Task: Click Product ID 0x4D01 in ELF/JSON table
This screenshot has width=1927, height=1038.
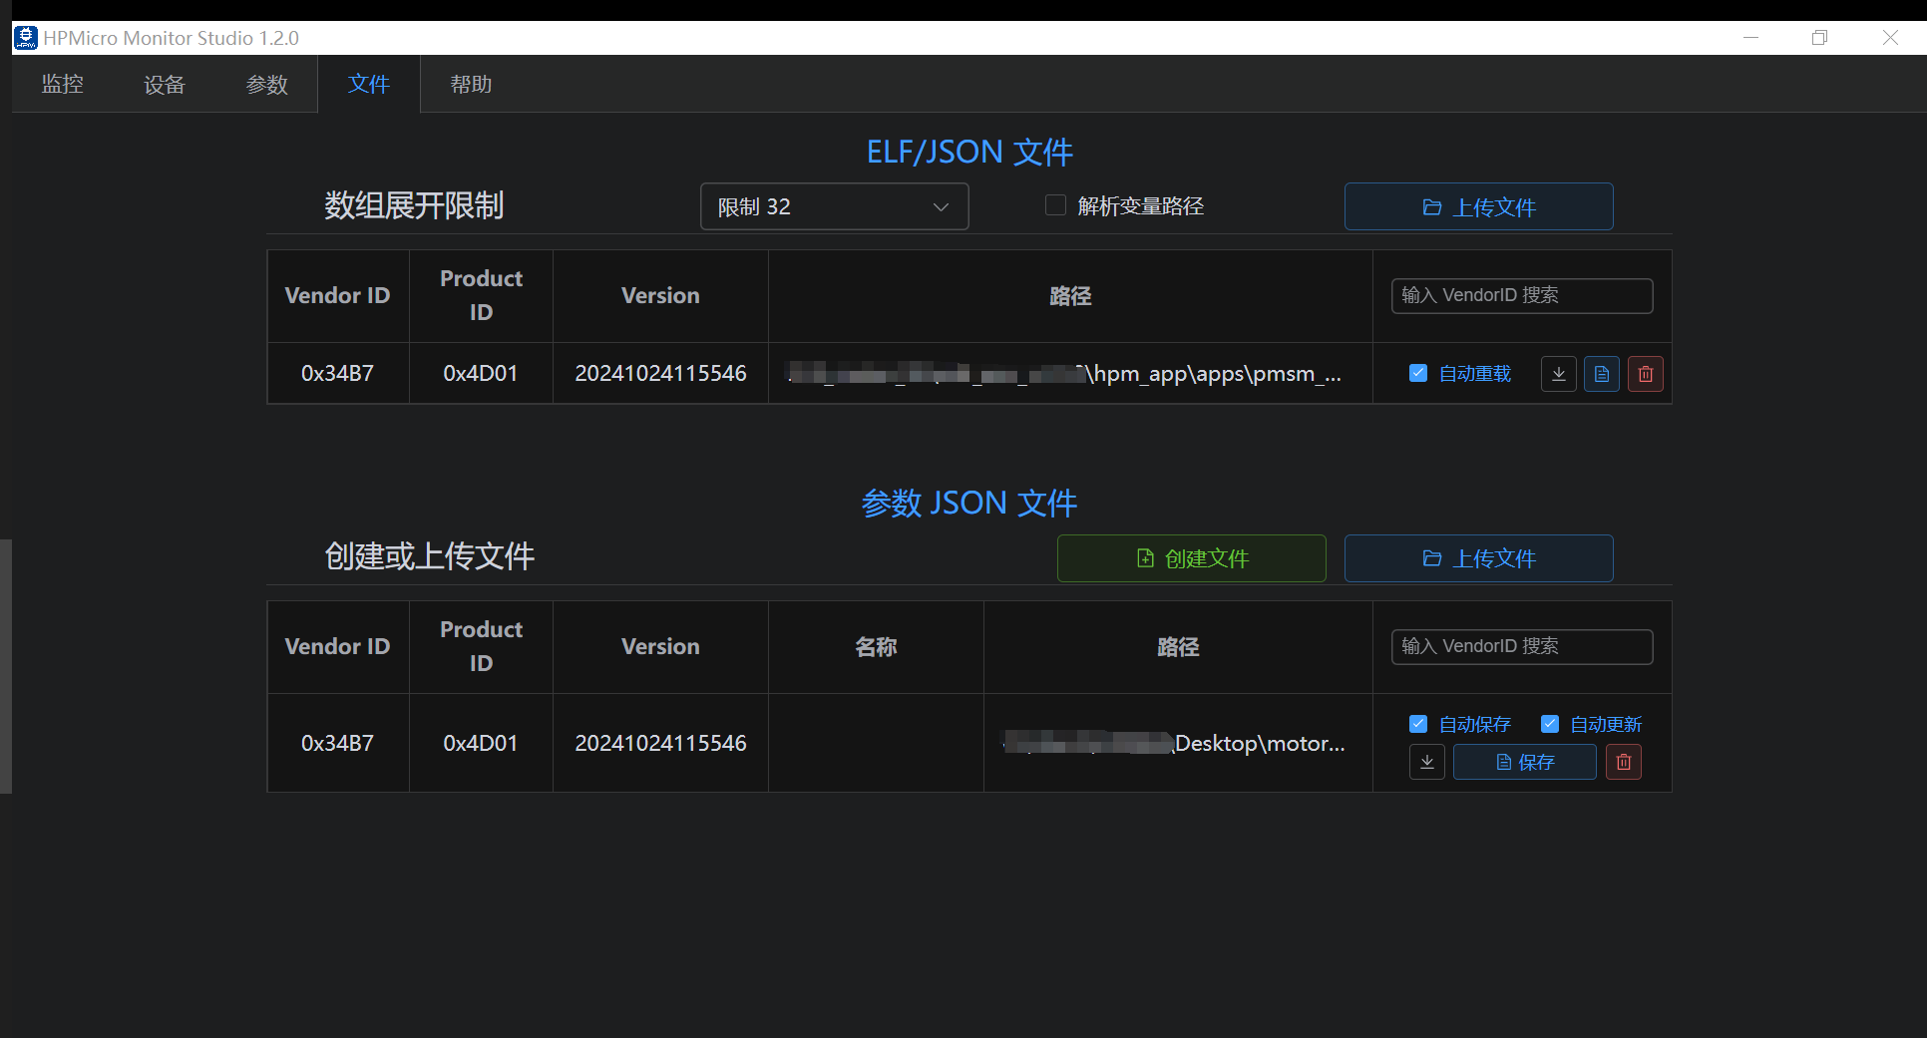Action: pyautogui.click(x=481, y=374)
